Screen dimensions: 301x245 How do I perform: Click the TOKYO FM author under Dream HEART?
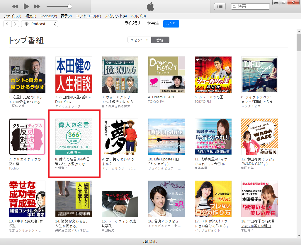point(156,102)
